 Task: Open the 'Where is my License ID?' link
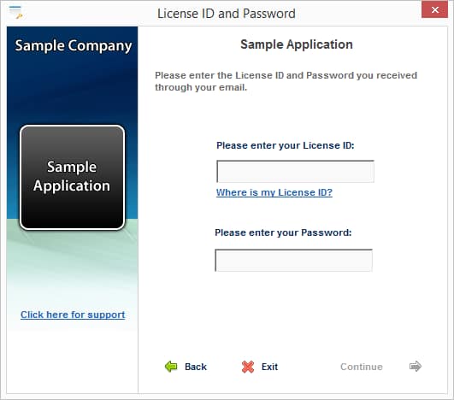(x=274, y=192)
